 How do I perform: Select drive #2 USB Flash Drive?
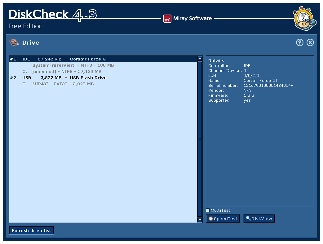coord(103,78)
